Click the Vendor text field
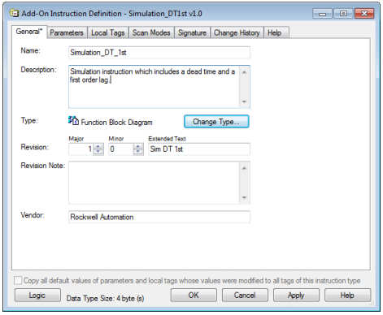 tap(159, 217)
